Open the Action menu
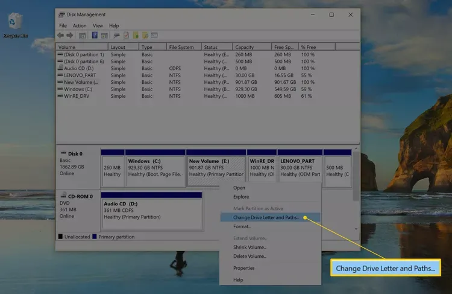This screenshot has width=452, height=294. point(80,26)
